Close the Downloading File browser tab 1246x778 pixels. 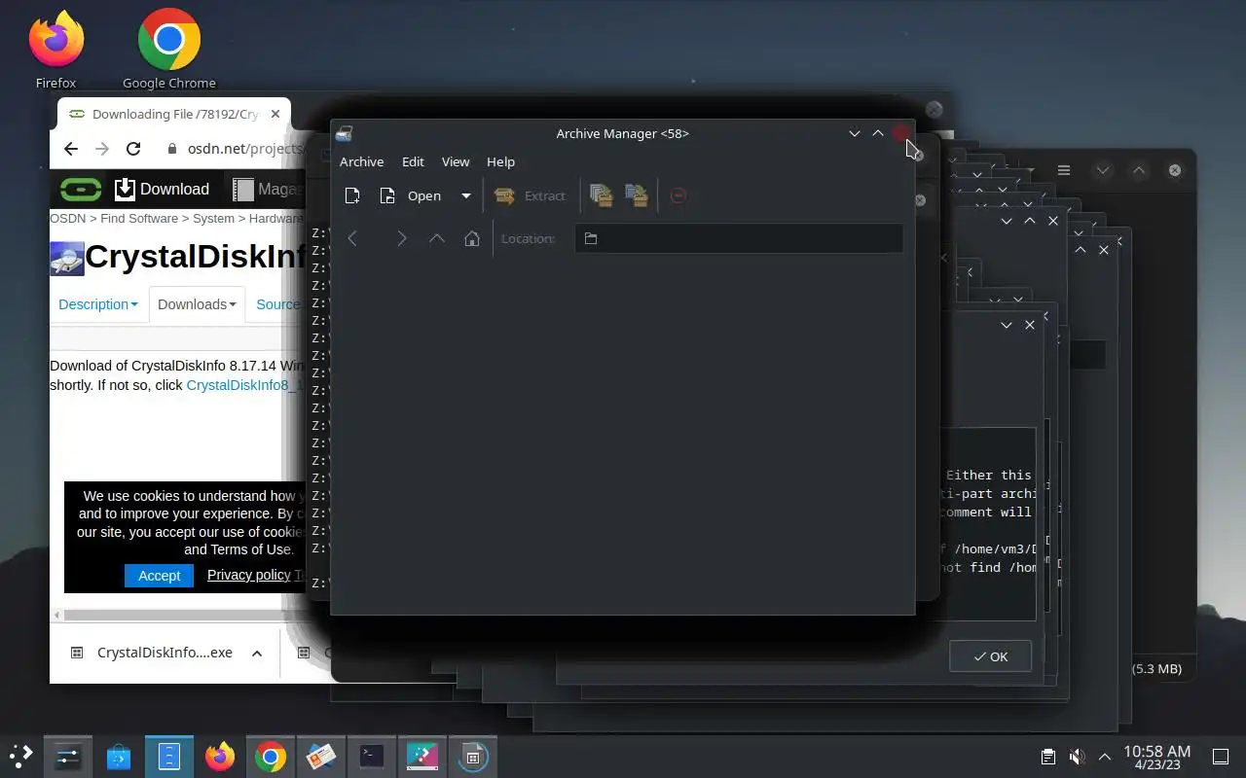(275, 115)
